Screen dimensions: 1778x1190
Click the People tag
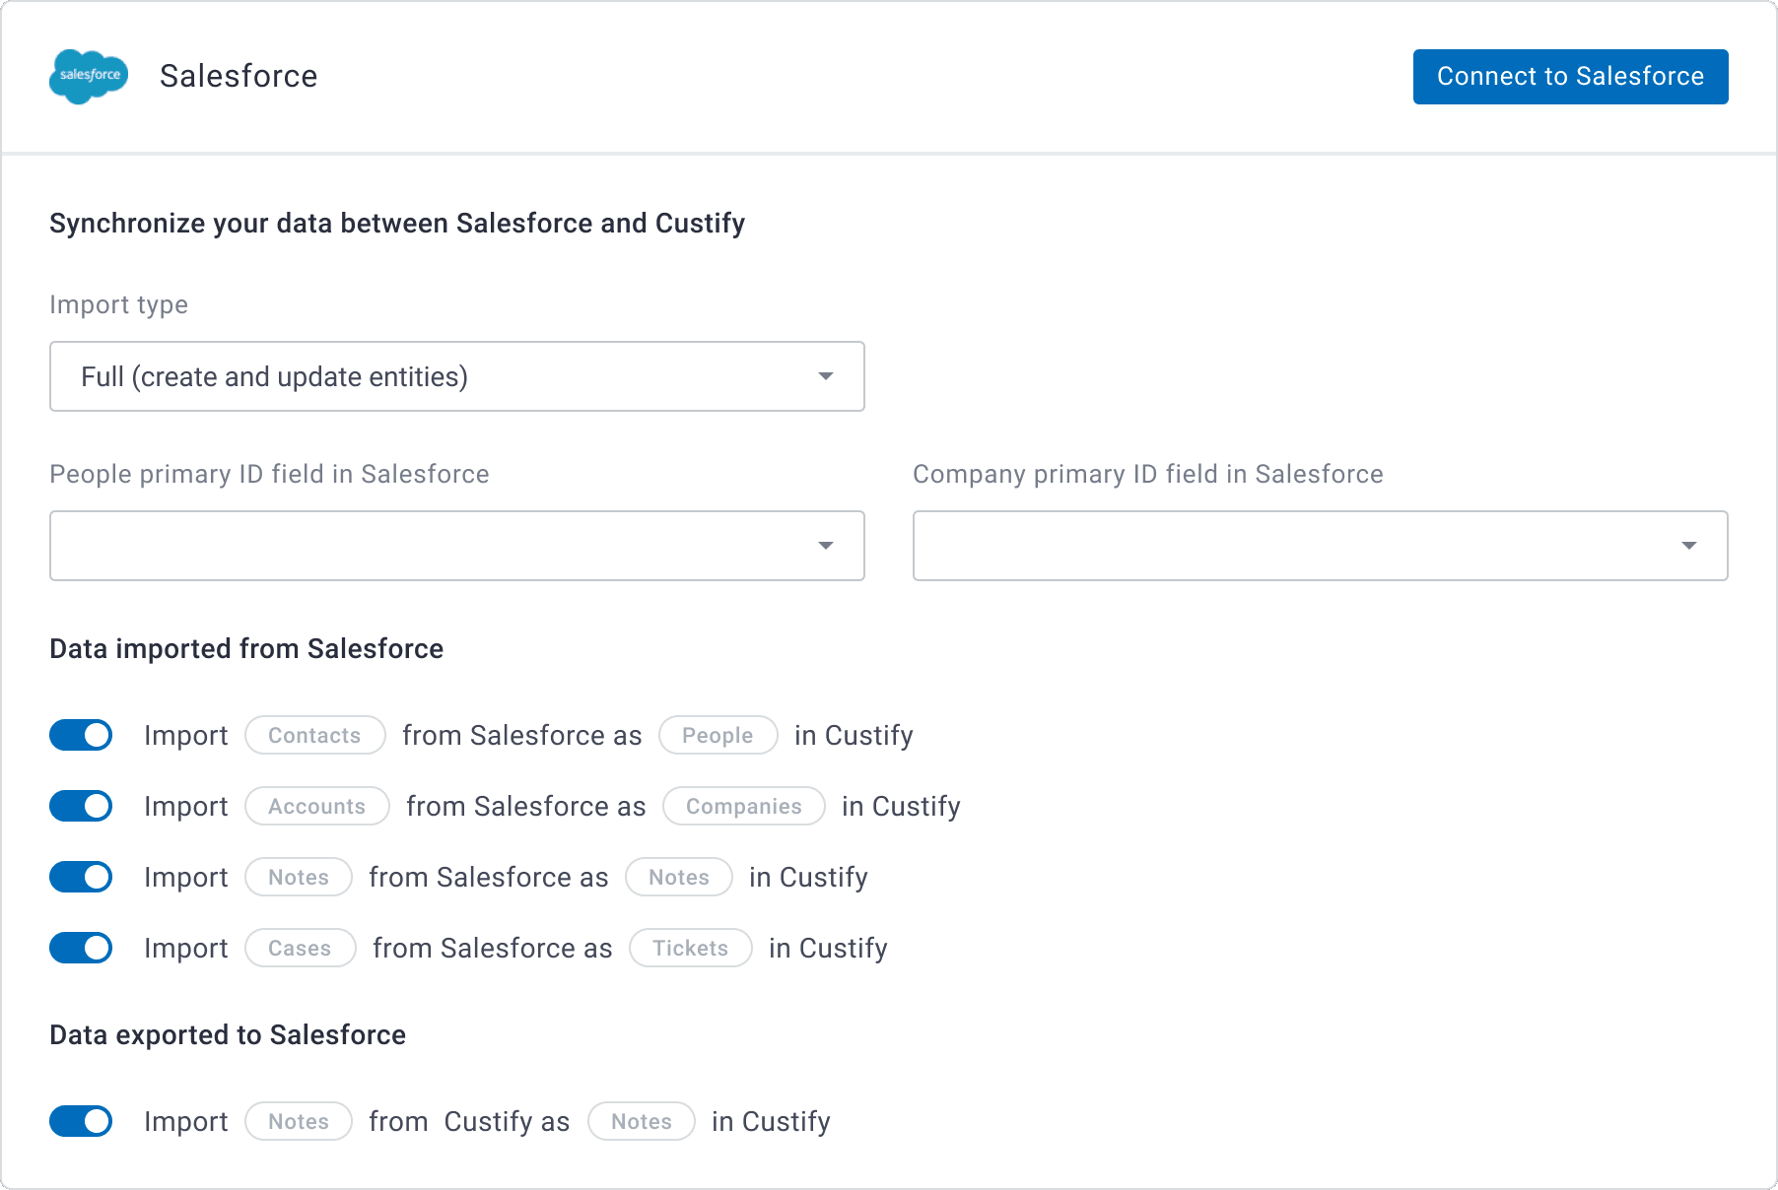coord(718,735)
